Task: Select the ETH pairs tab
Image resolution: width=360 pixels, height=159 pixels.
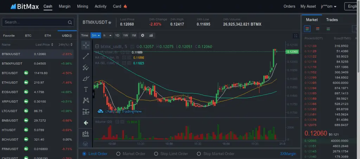Action: [48, 35]
